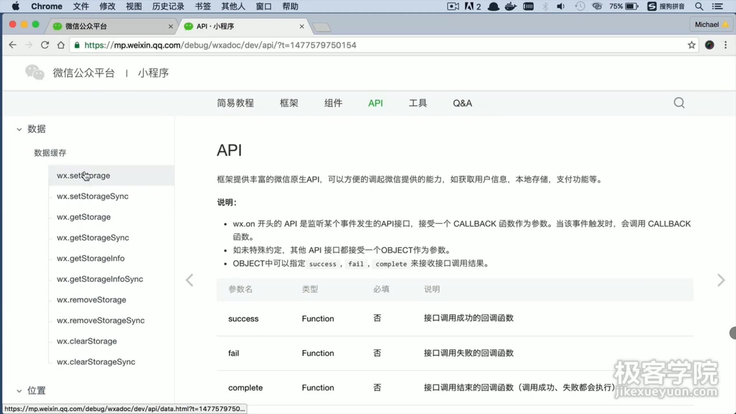The height and width of the screenshot is (414, 736).
Task: Select wx.getStorageSync in the sidebar
Action: pos(93,238)
